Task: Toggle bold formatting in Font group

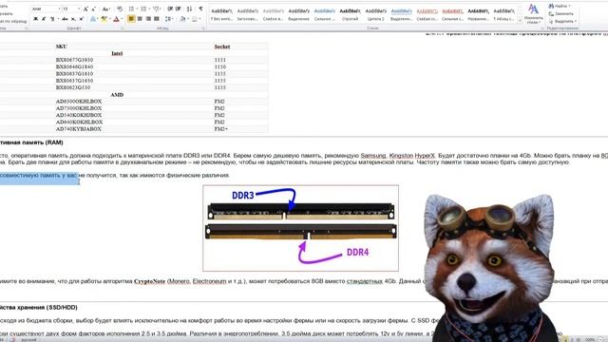Action: [36, 19]
